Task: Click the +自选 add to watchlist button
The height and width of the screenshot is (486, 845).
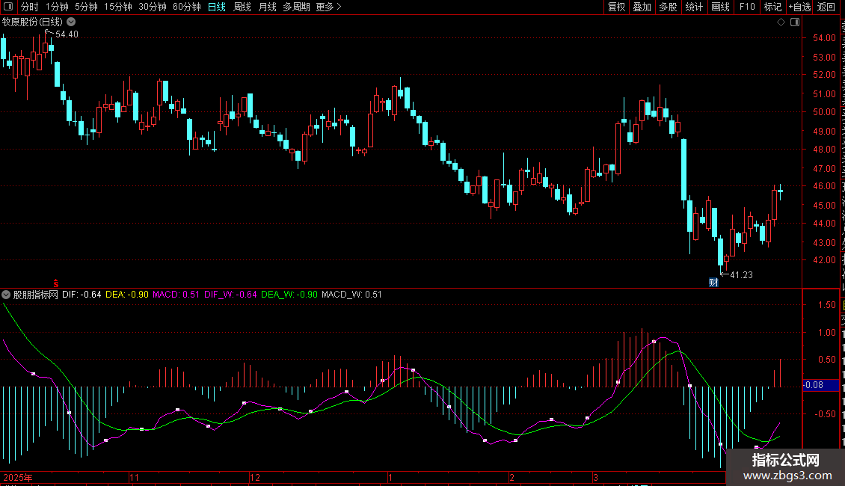Action: point(799,7)
